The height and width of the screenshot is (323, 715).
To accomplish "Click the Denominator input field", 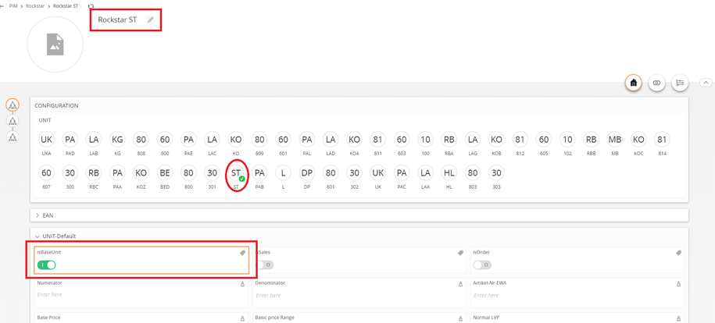I will 359,295.
